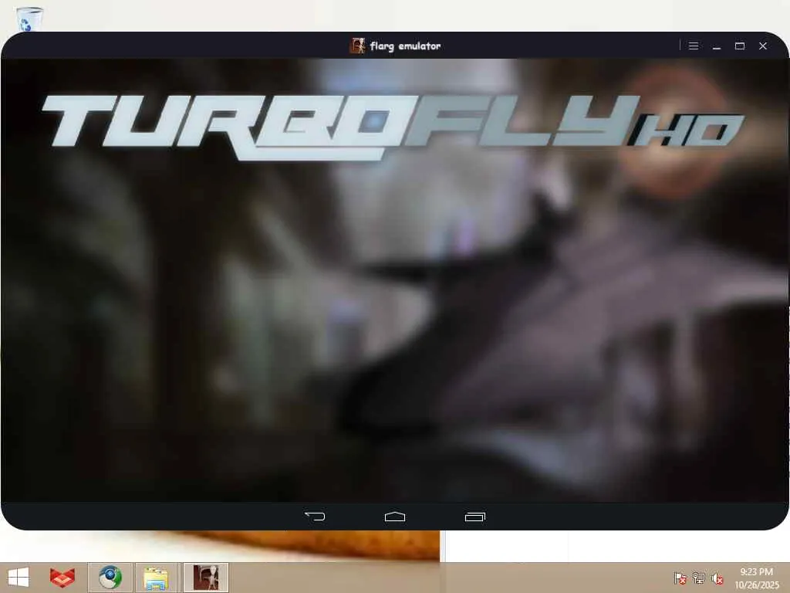Click the flarg emulator window title text
The width and height of the screenshot is (790, 593).
tap(406, 46)
